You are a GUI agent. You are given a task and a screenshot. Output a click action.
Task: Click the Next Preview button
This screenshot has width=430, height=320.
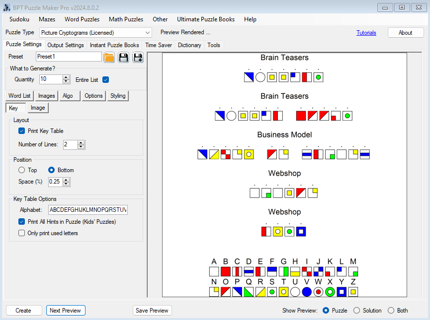pyautogui.click(x=66, y=311)
